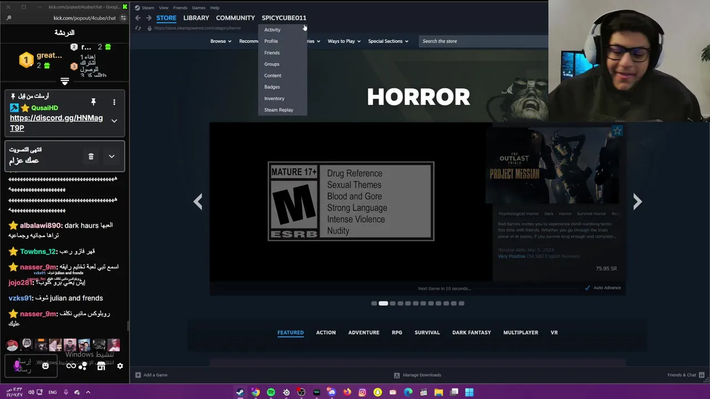
Task: Select Friends in SPICYCUBE011 dropdown
Action: click(x=272, y=53)
